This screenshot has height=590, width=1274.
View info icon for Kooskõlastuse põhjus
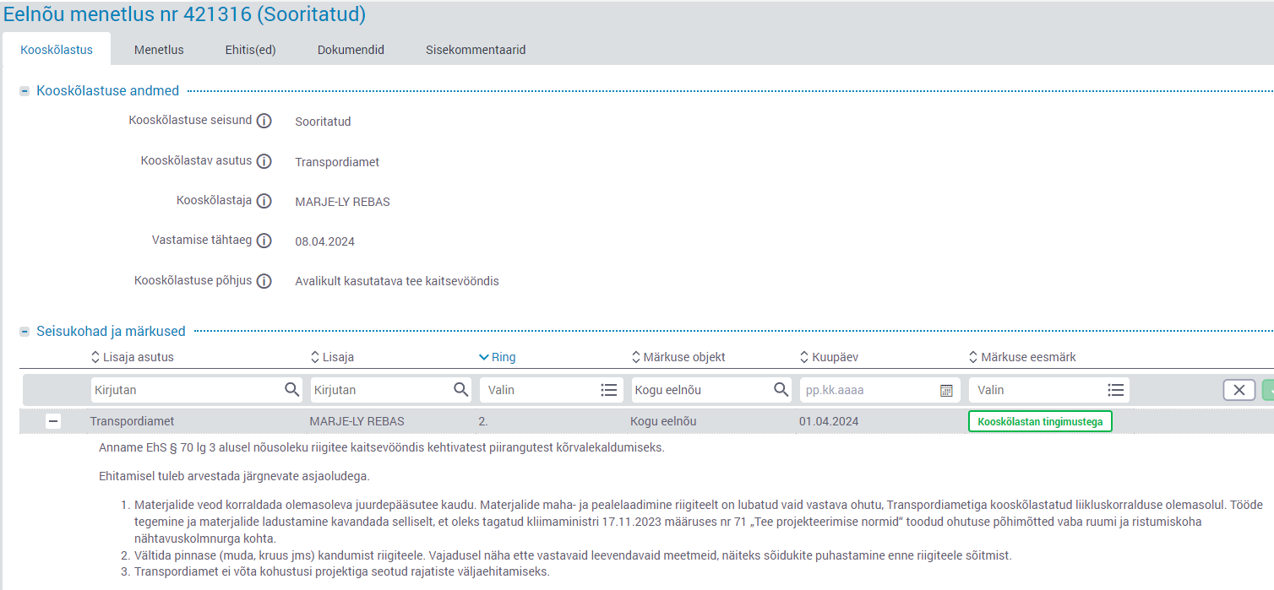[x=264, y=281]
